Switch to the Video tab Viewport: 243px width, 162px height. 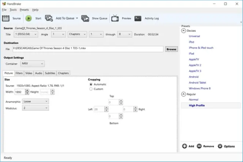(29, 73)
